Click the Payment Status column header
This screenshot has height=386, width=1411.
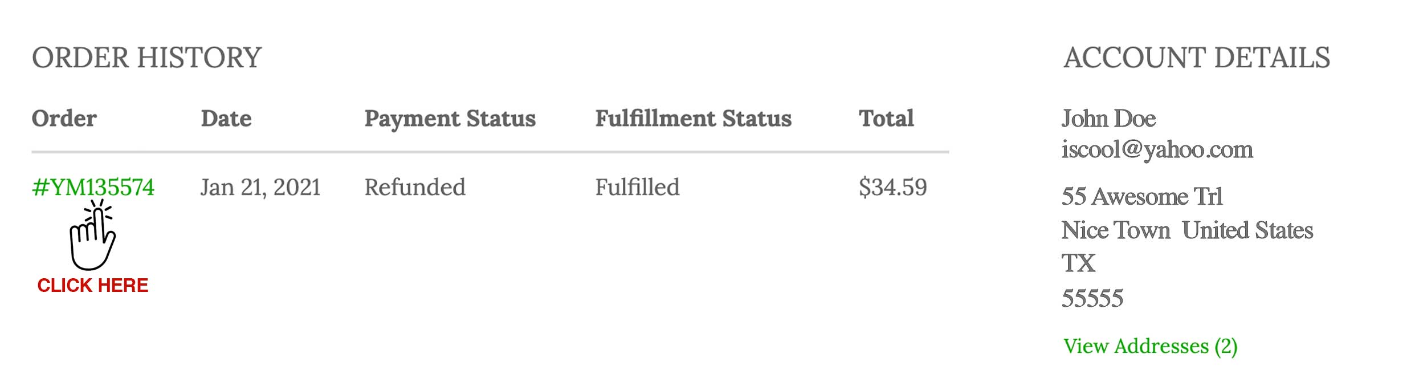pos(450,119)
